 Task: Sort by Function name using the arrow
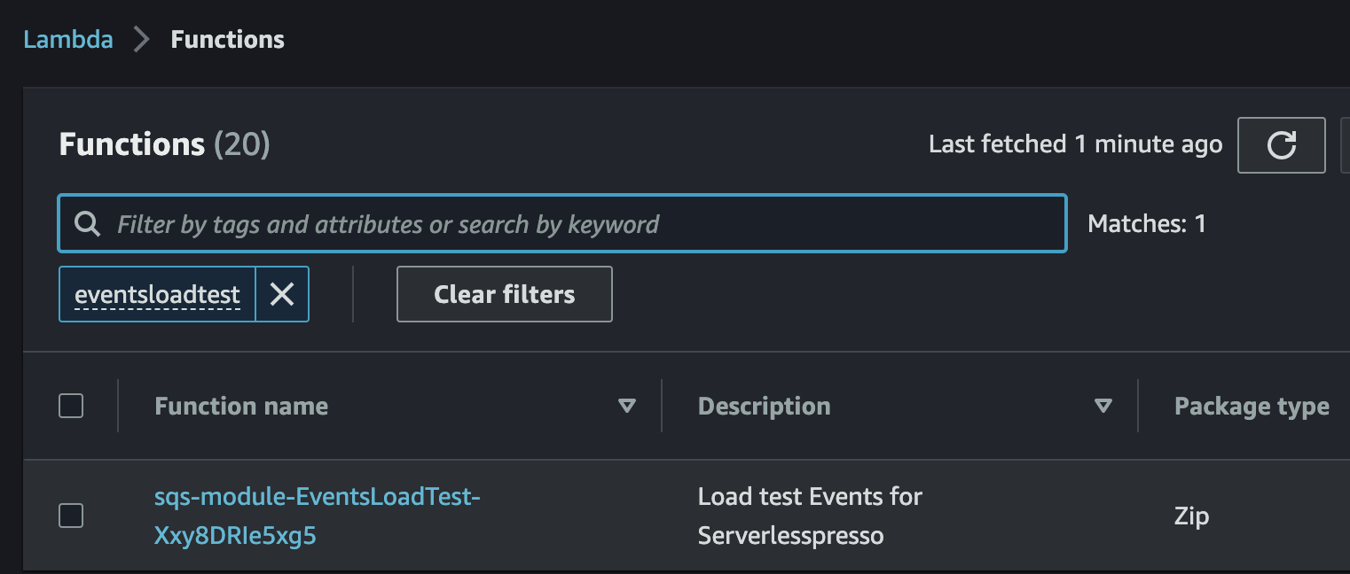(x=627, y=407)
